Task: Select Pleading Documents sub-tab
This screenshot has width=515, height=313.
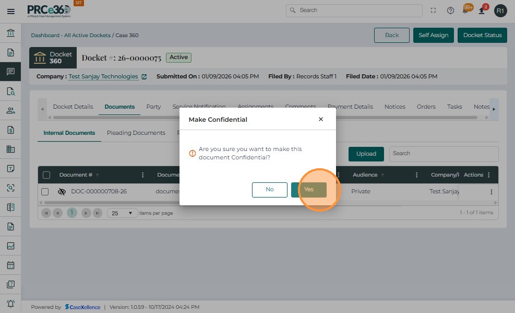Action: click(136, 133)
